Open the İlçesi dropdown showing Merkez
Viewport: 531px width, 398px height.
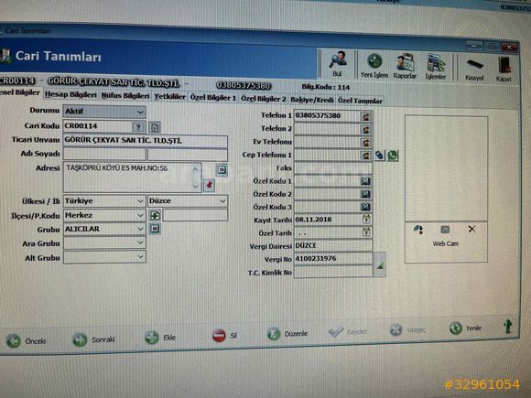104,215
